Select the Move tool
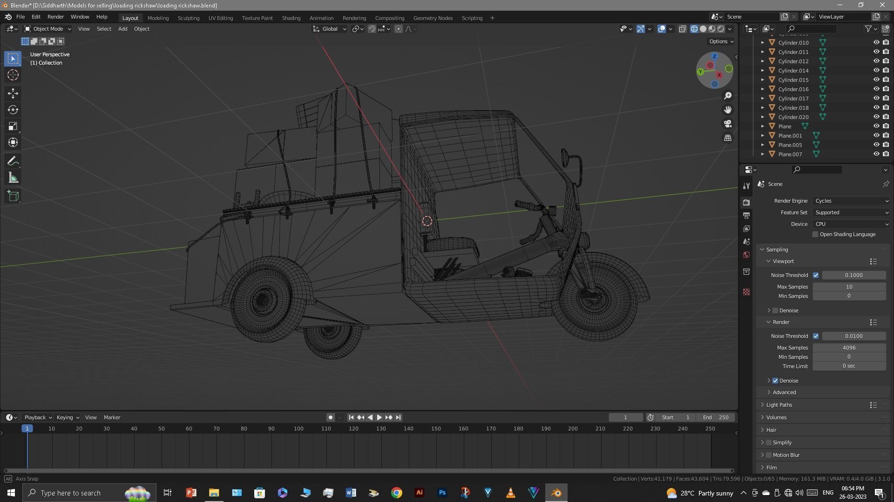Image resolution: width=894 pixels, height=502 pixels. tap(13, 93)
